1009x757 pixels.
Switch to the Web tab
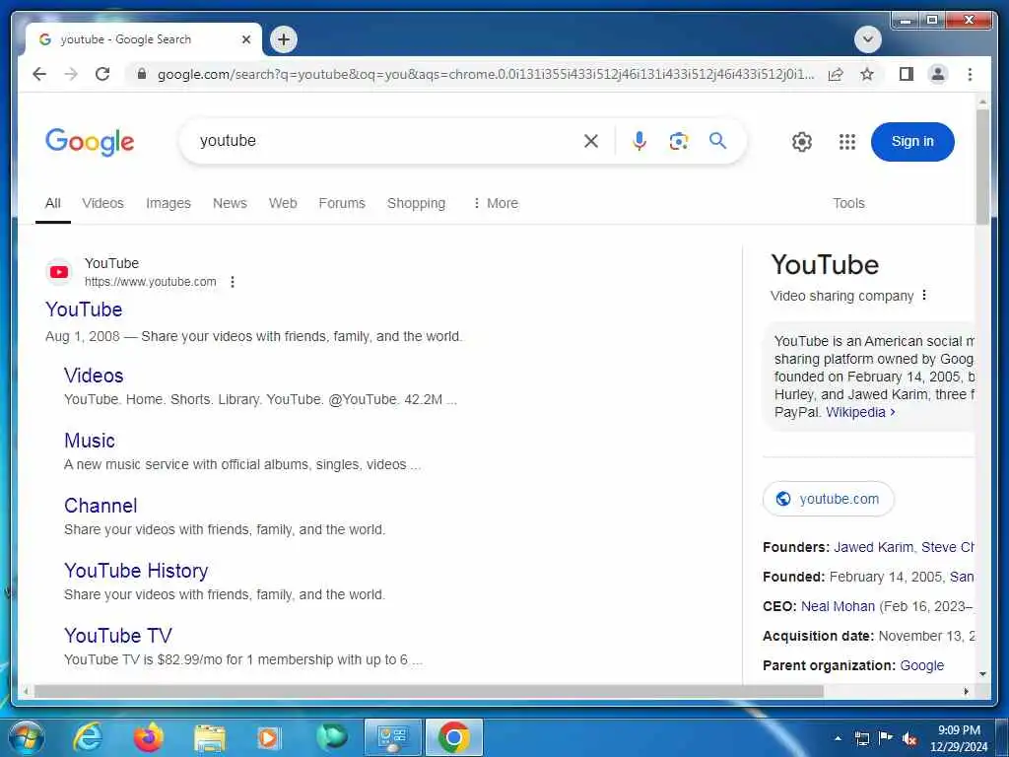(283, 203)
